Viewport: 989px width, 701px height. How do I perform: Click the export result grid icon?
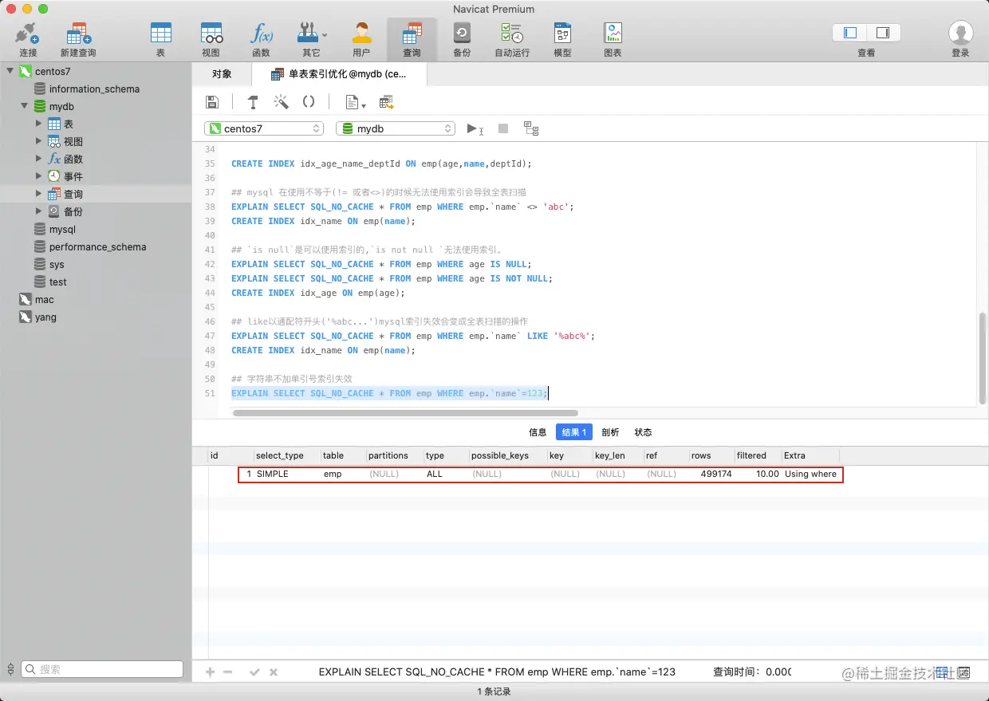(x=387, y=102)
